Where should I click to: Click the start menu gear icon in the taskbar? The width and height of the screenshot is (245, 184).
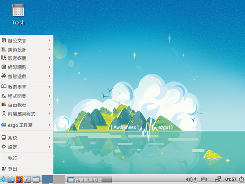click(3, 179)
